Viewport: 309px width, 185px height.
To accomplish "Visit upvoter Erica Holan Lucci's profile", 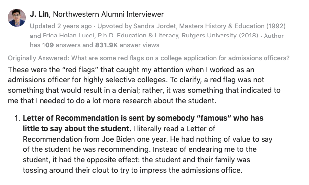I will coord(68,36).
